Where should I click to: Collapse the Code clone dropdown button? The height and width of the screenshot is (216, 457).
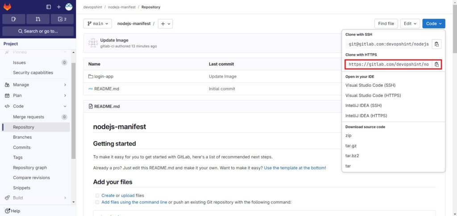[434, 24]
